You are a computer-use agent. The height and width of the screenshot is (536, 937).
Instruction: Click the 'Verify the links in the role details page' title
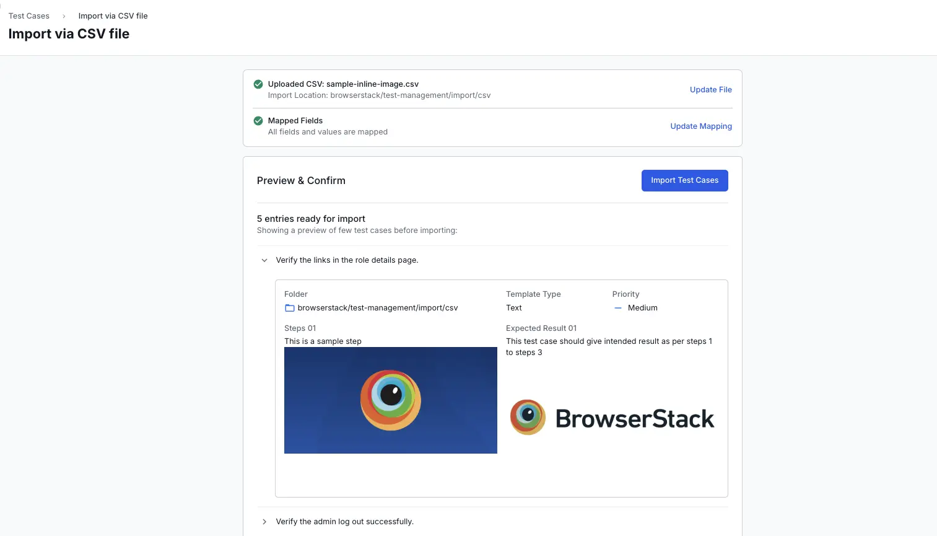click(x=347, y=260)
